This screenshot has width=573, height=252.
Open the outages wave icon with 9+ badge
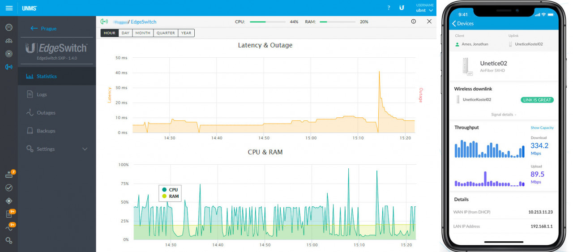click(x=9, y=227)
